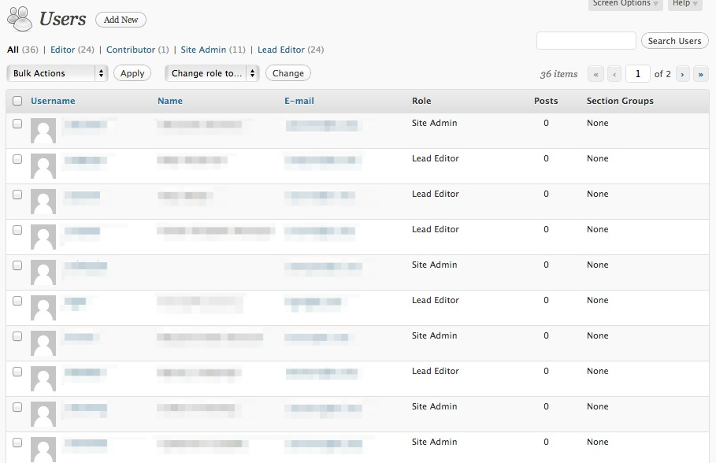The height and width of the screenshot is (463, 716).
Task: Go to previous page using arrow icon
Action: [x=614, y=73]
